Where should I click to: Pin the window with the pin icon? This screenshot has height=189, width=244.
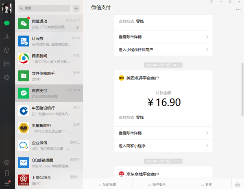211,2
